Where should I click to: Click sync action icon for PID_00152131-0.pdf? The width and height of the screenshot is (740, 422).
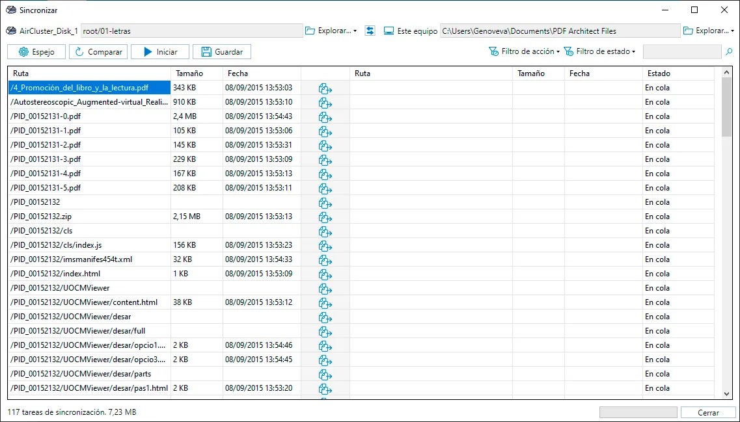click(x=325, y=117)
